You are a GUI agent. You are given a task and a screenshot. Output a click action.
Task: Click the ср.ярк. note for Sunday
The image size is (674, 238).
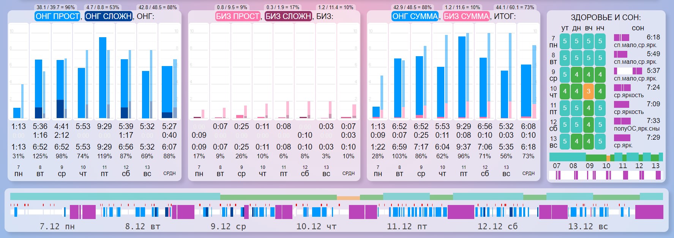(624, 145)
